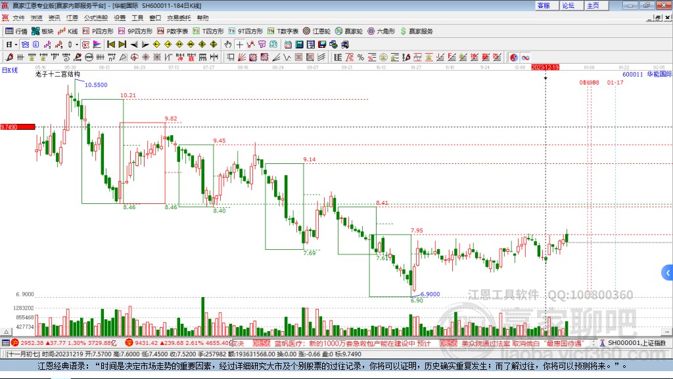Open the 江恩轮 Gann wheel
The height and width of the screenshot is (379, 673).
pyautogui.click(x=317, y=31)
